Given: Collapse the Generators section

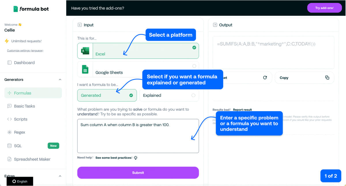Looking at the screenshot, I should (x=60, y=79).
